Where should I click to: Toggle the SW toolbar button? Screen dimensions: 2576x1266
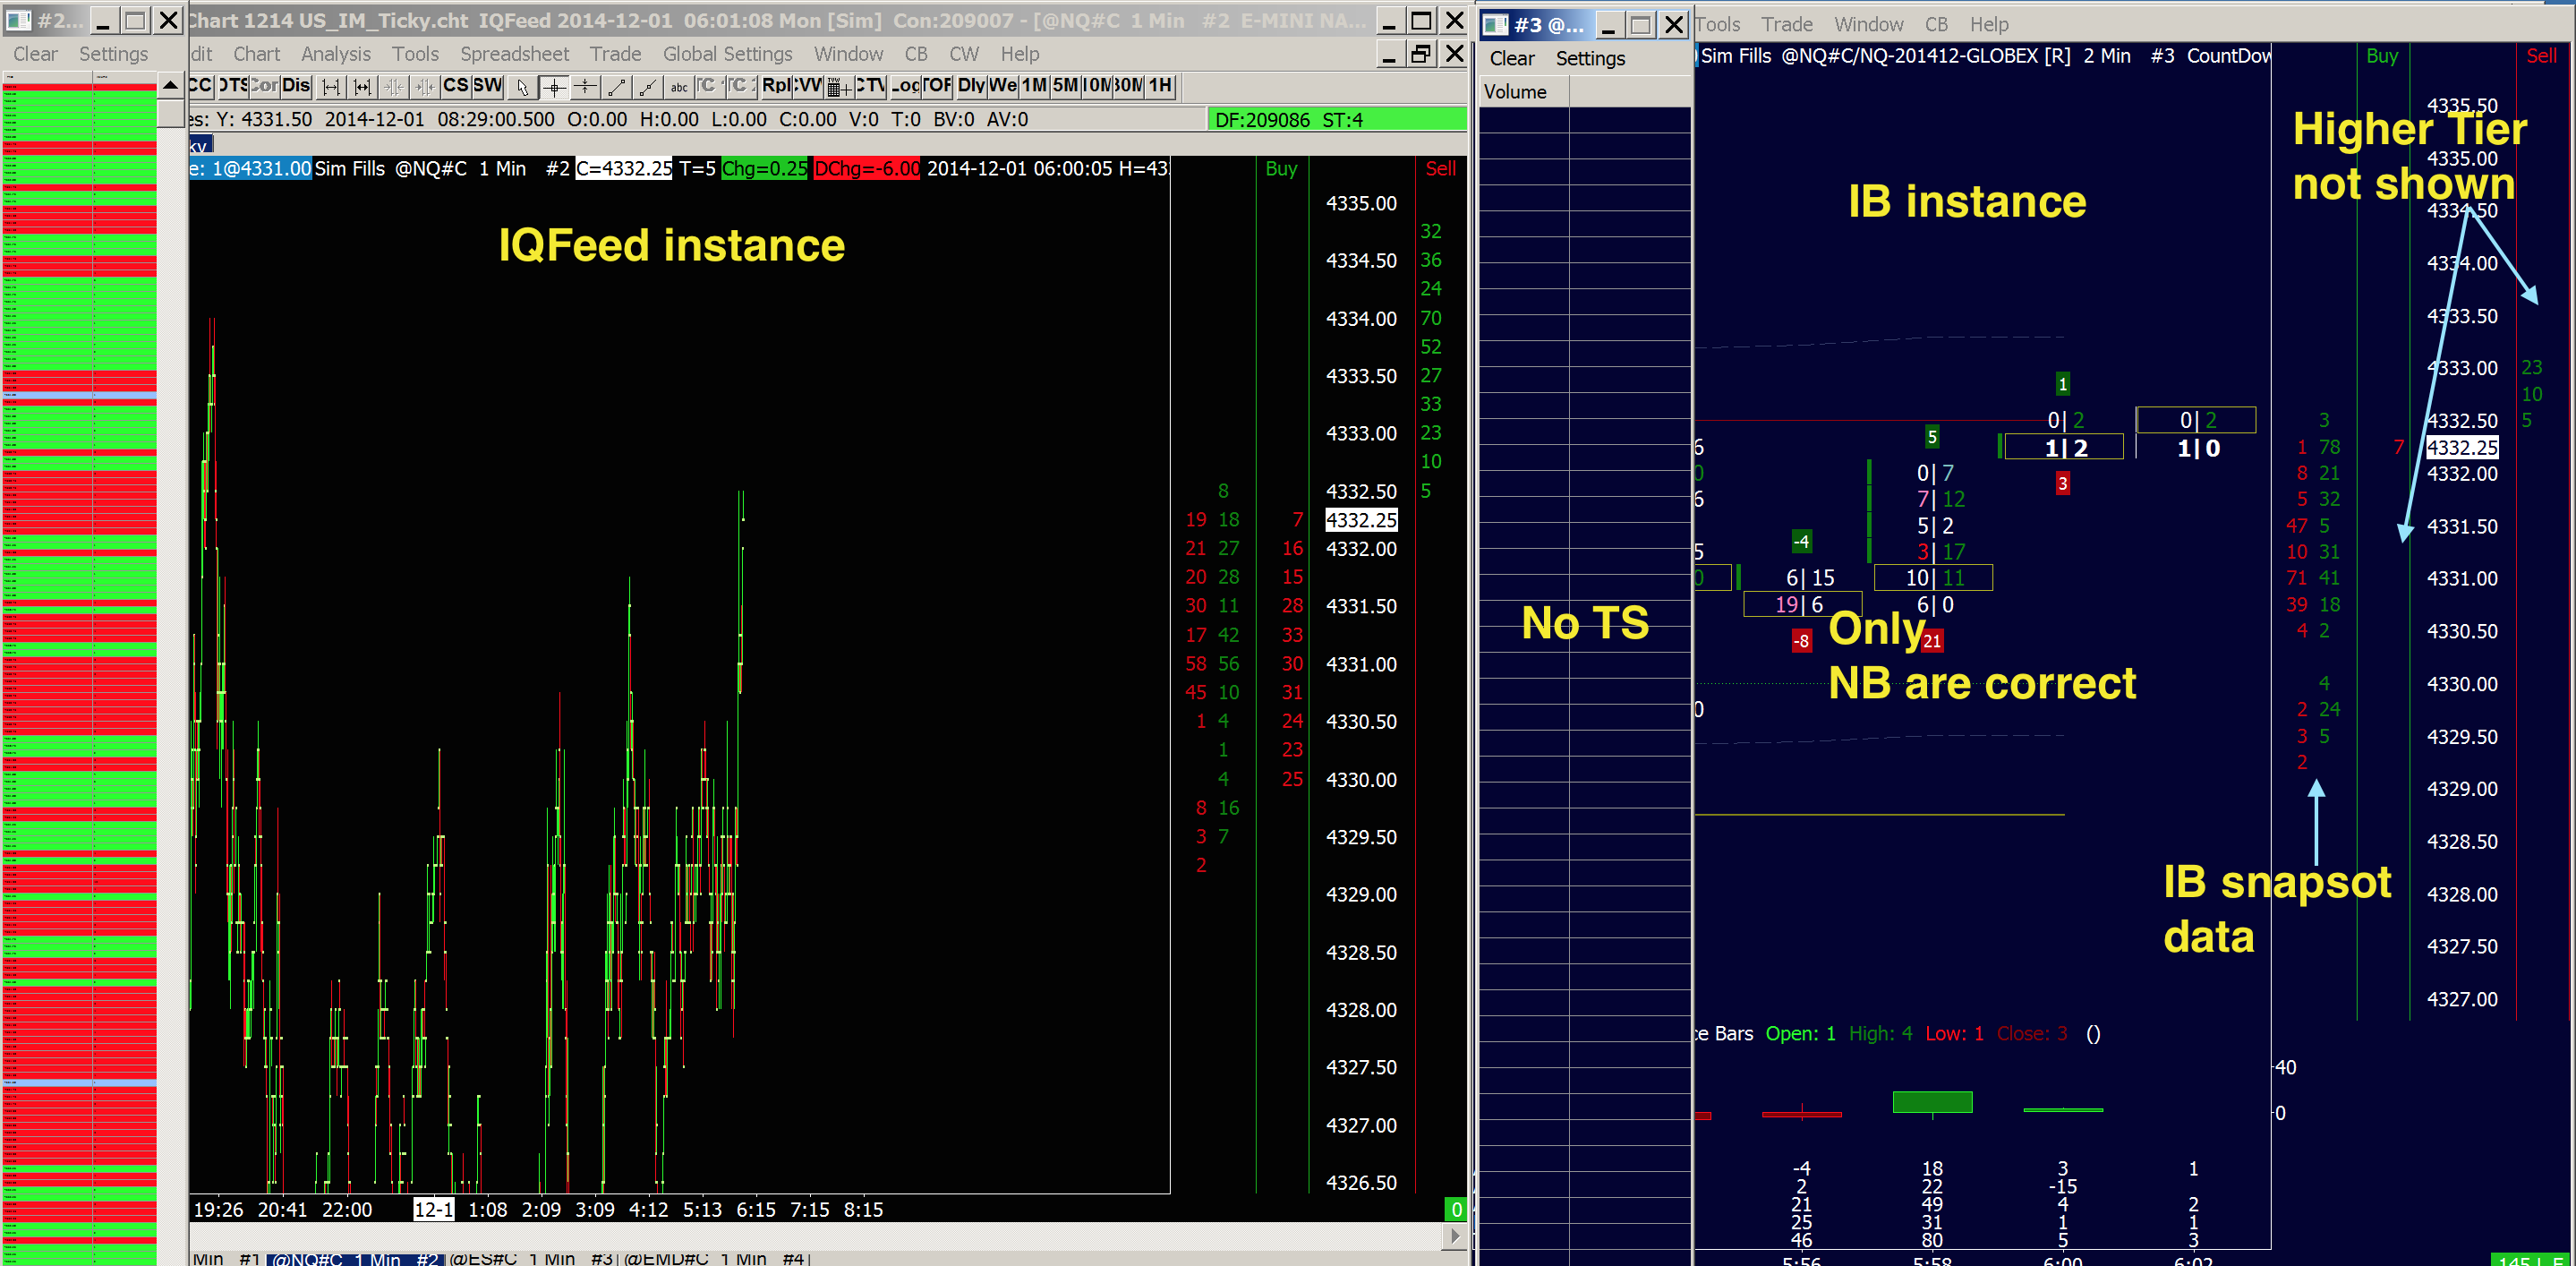(x=487, y=86)
